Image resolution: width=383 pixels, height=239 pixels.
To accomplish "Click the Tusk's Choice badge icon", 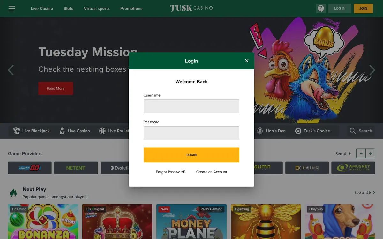I will [298, 131].
